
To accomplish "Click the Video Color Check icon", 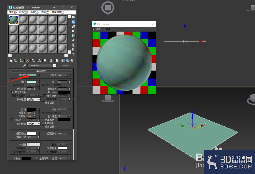I will tap(73, 36).
